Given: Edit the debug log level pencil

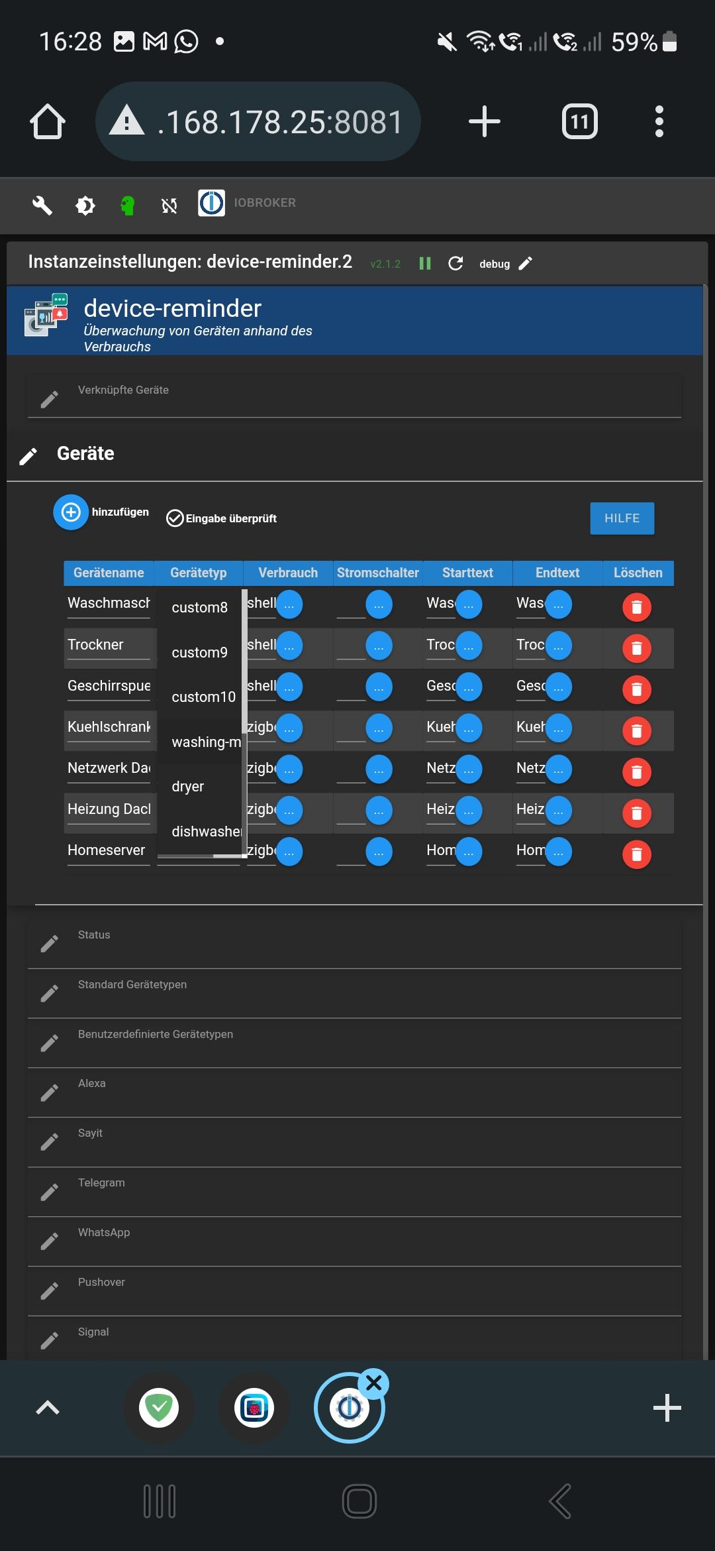Looking at the screenshot, I should pos(525,264).
